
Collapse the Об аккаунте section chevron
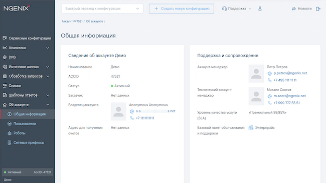tap(48, 105)
